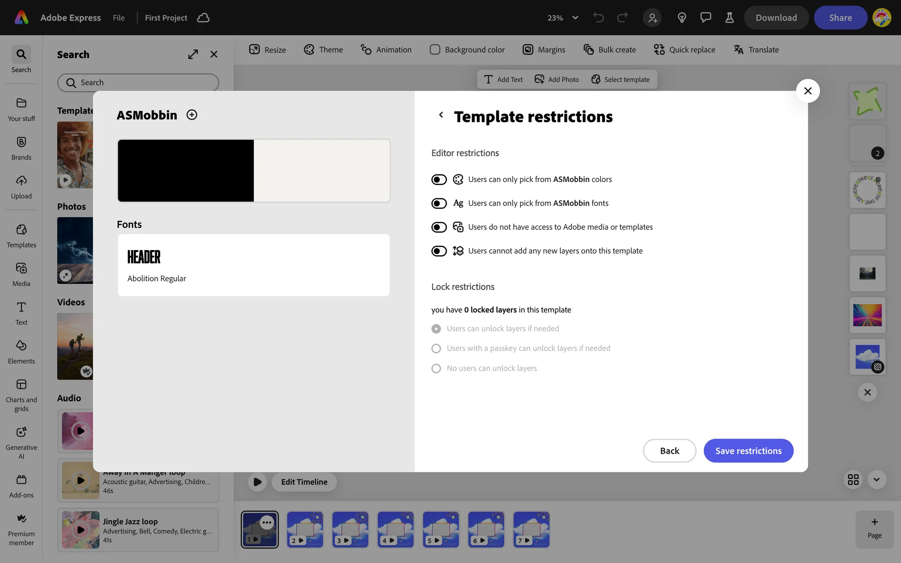This screenshot has height=563, width=901.
Task: Click the black brand color swatch
Action: coord(186,171)
